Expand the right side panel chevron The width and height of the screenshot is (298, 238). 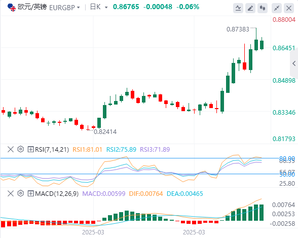point(294,63)
